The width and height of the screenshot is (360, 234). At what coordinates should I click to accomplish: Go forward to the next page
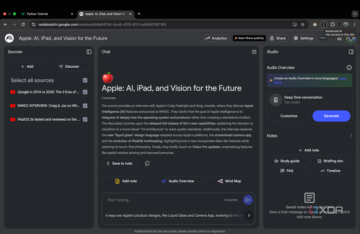pos(14,24)
